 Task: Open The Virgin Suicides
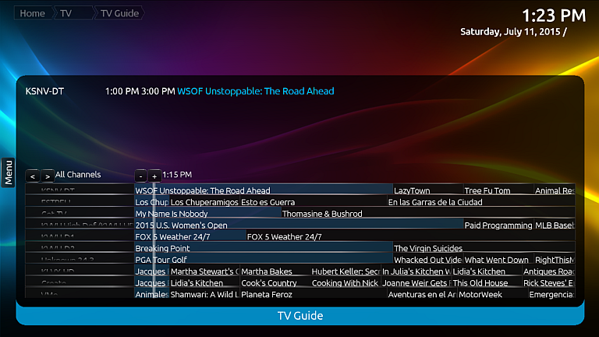(x=484, y=248)
